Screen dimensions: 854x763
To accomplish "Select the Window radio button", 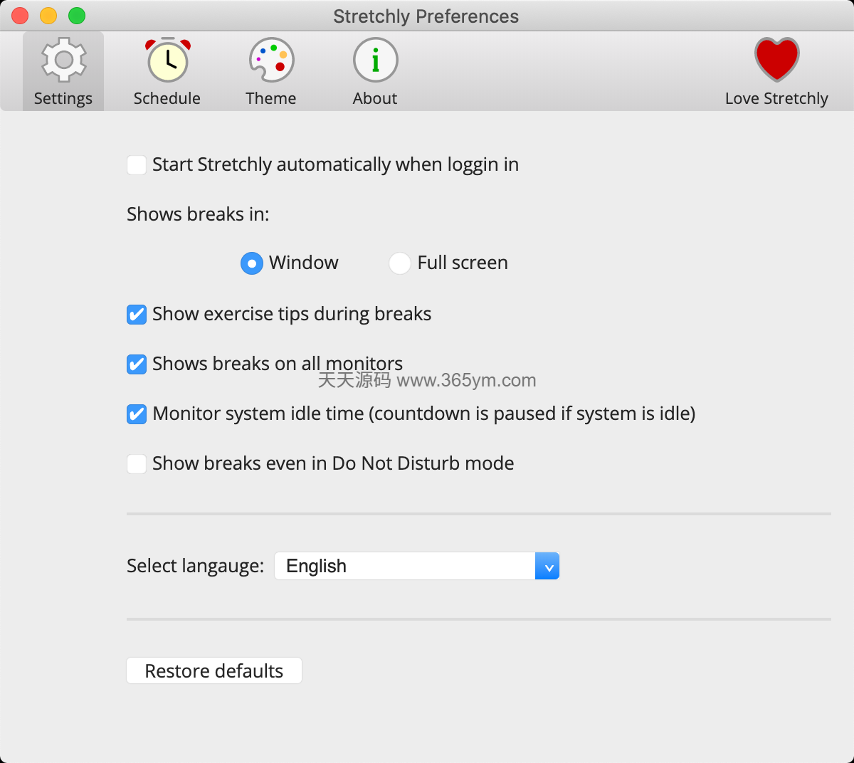I will [x=252, y=263].
